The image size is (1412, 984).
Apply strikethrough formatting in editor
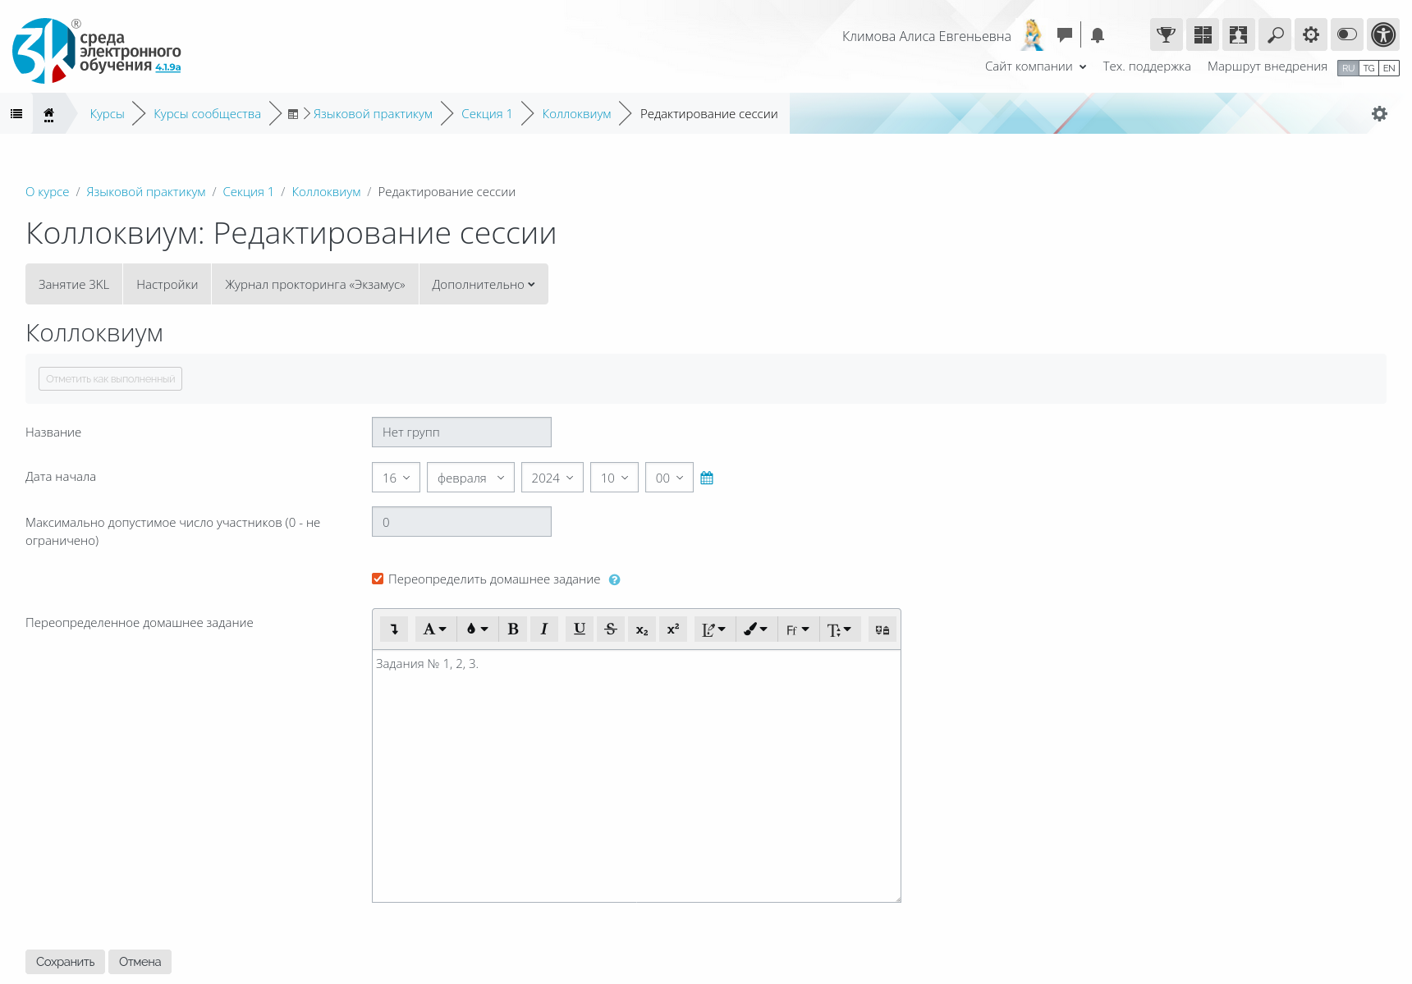point(610,629)
